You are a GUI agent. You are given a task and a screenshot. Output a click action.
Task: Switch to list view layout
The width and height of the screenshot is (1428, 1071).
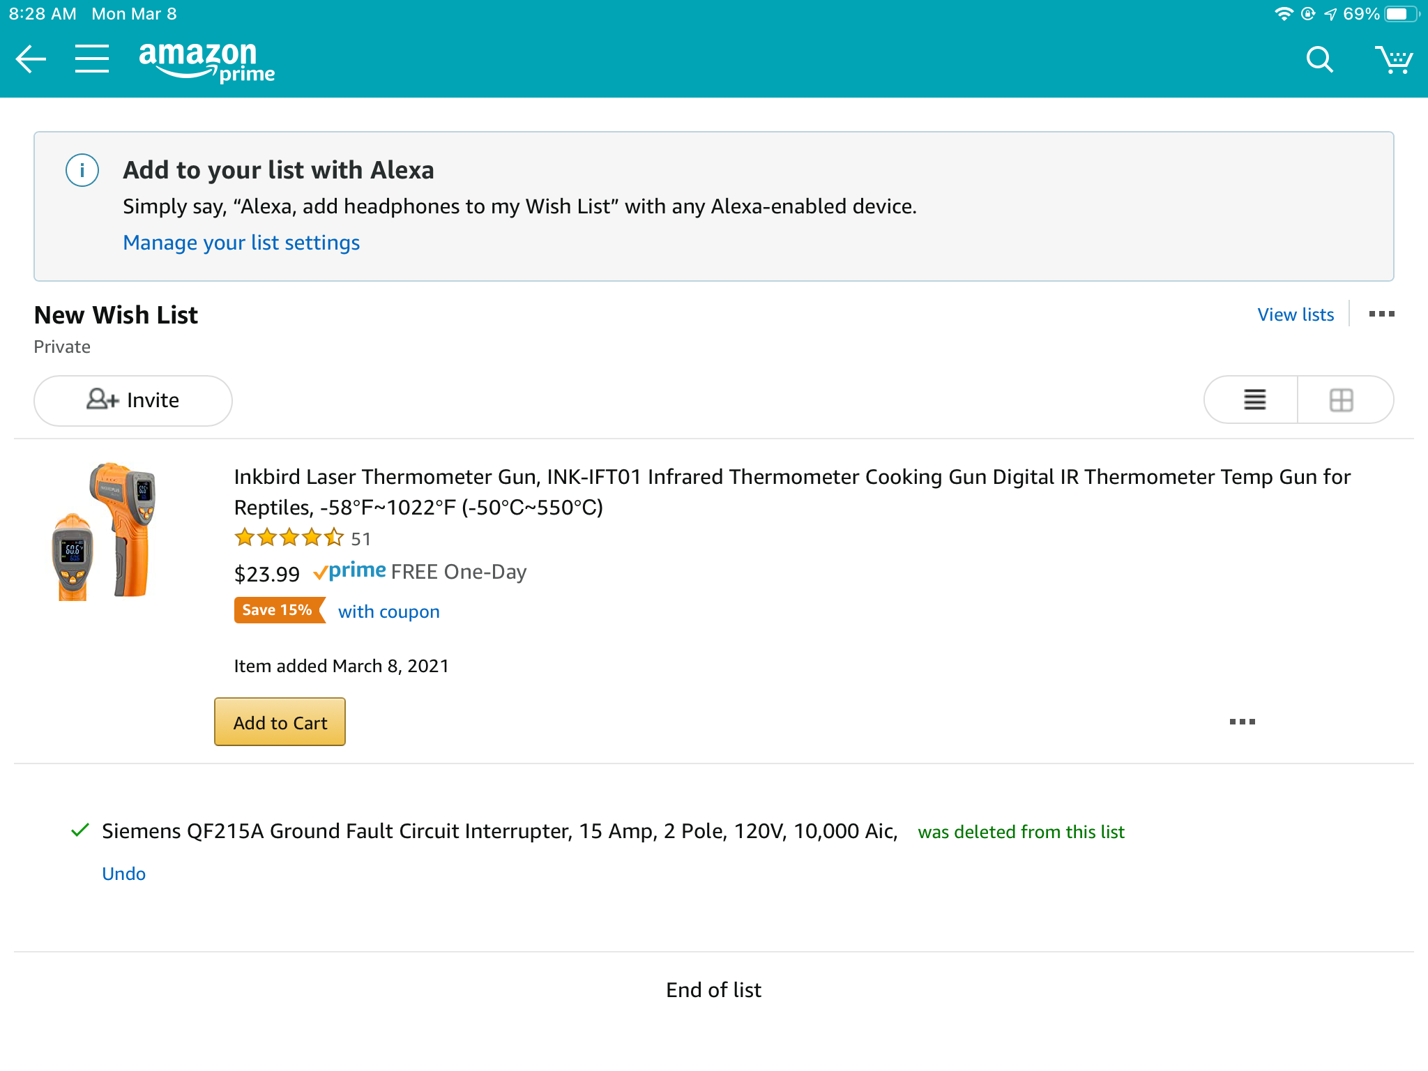coord(1254,400)
